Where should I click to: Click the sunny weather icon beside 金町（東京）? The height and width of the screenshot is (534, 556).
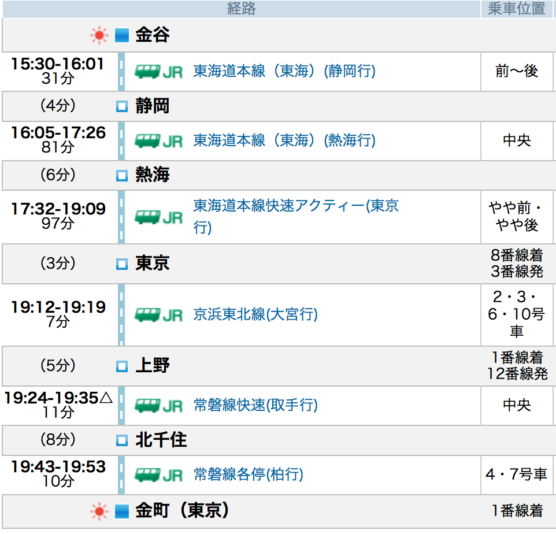coord(99,511)
